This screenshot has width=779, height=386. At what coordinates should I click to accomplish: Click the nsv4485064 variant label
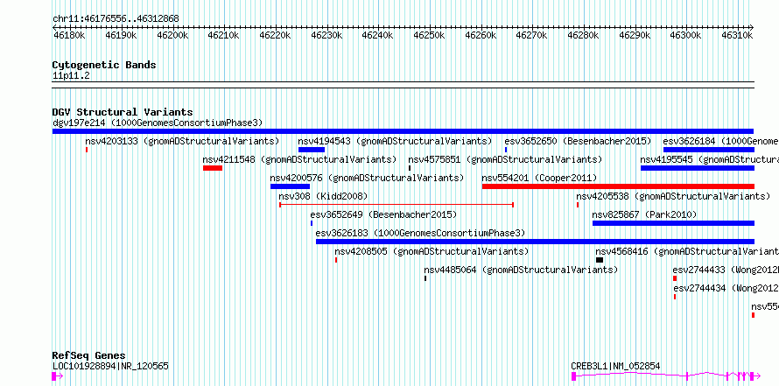[x=521, y=270]
